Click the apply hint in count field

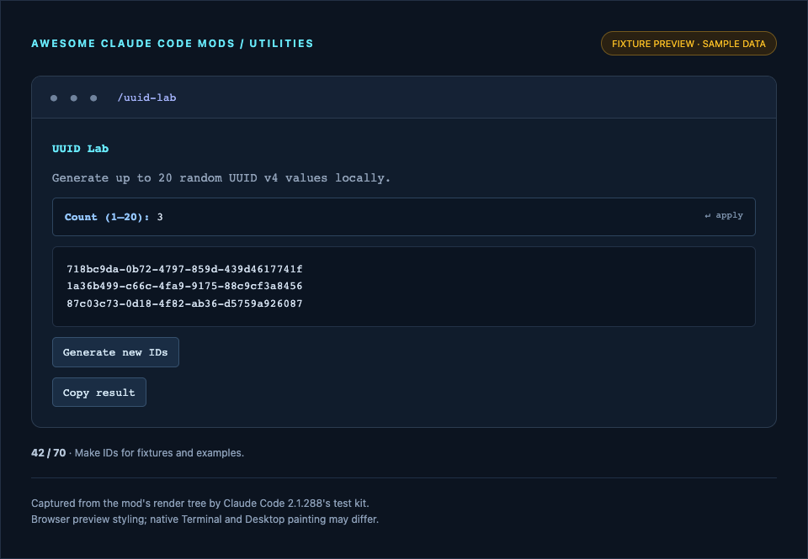724,215
